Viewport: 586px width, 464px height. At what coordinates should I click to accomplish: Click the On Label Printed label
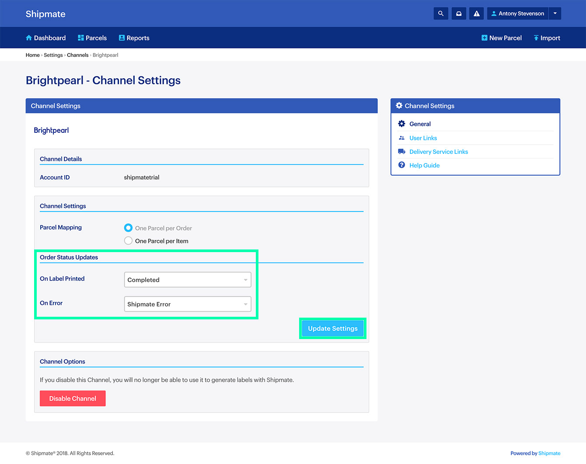[x=62, y=278]
